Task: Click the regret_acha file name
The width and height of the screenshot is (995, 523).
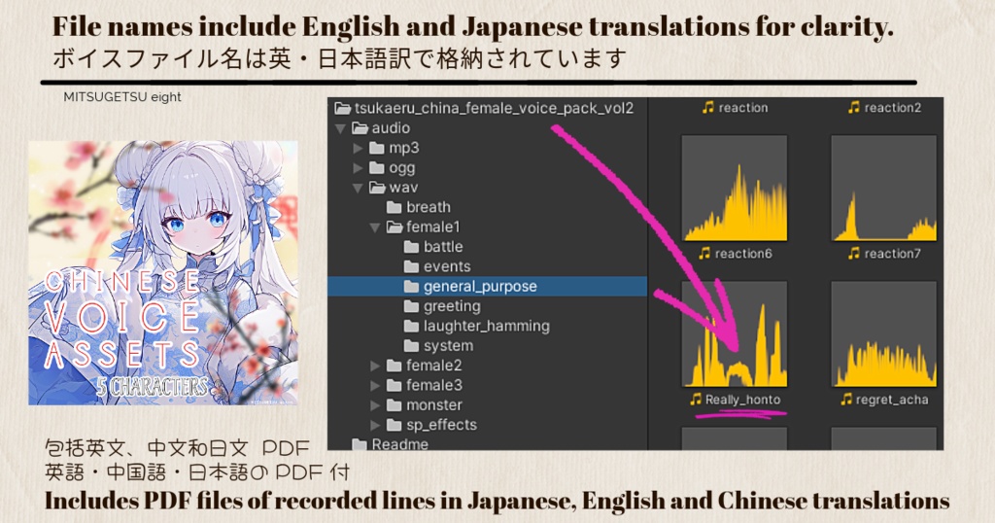Action: pyautogui.click(x=892, y=400)
